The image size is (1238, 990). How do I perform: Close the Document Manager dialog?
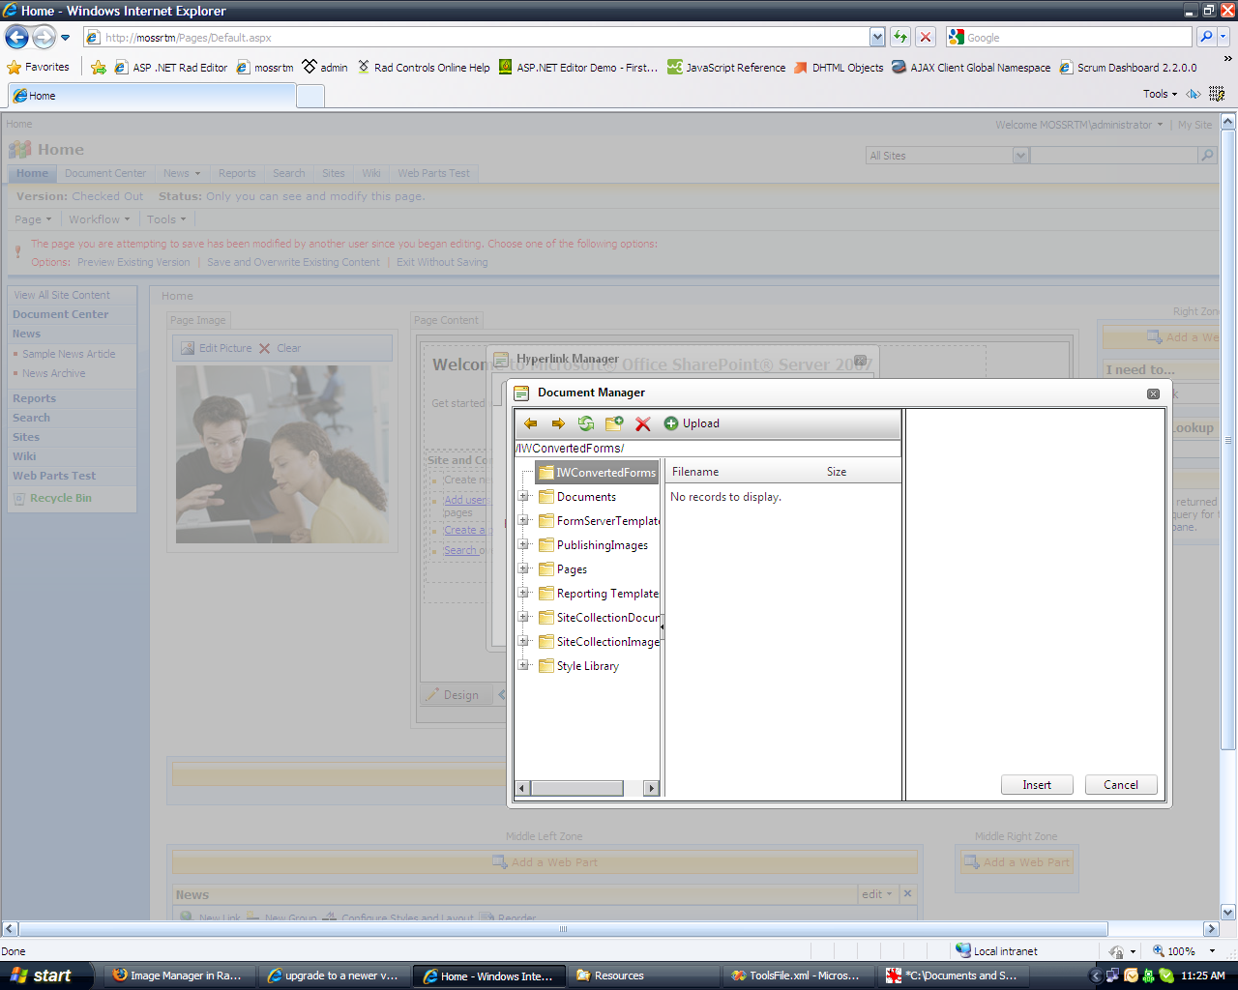pyautogui.click(x=1153, y=393)
